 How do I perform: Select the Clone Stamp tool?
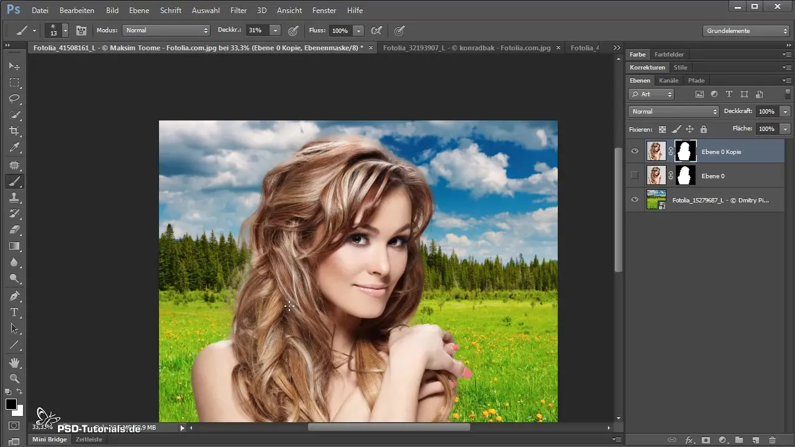(x=14, y=197)
